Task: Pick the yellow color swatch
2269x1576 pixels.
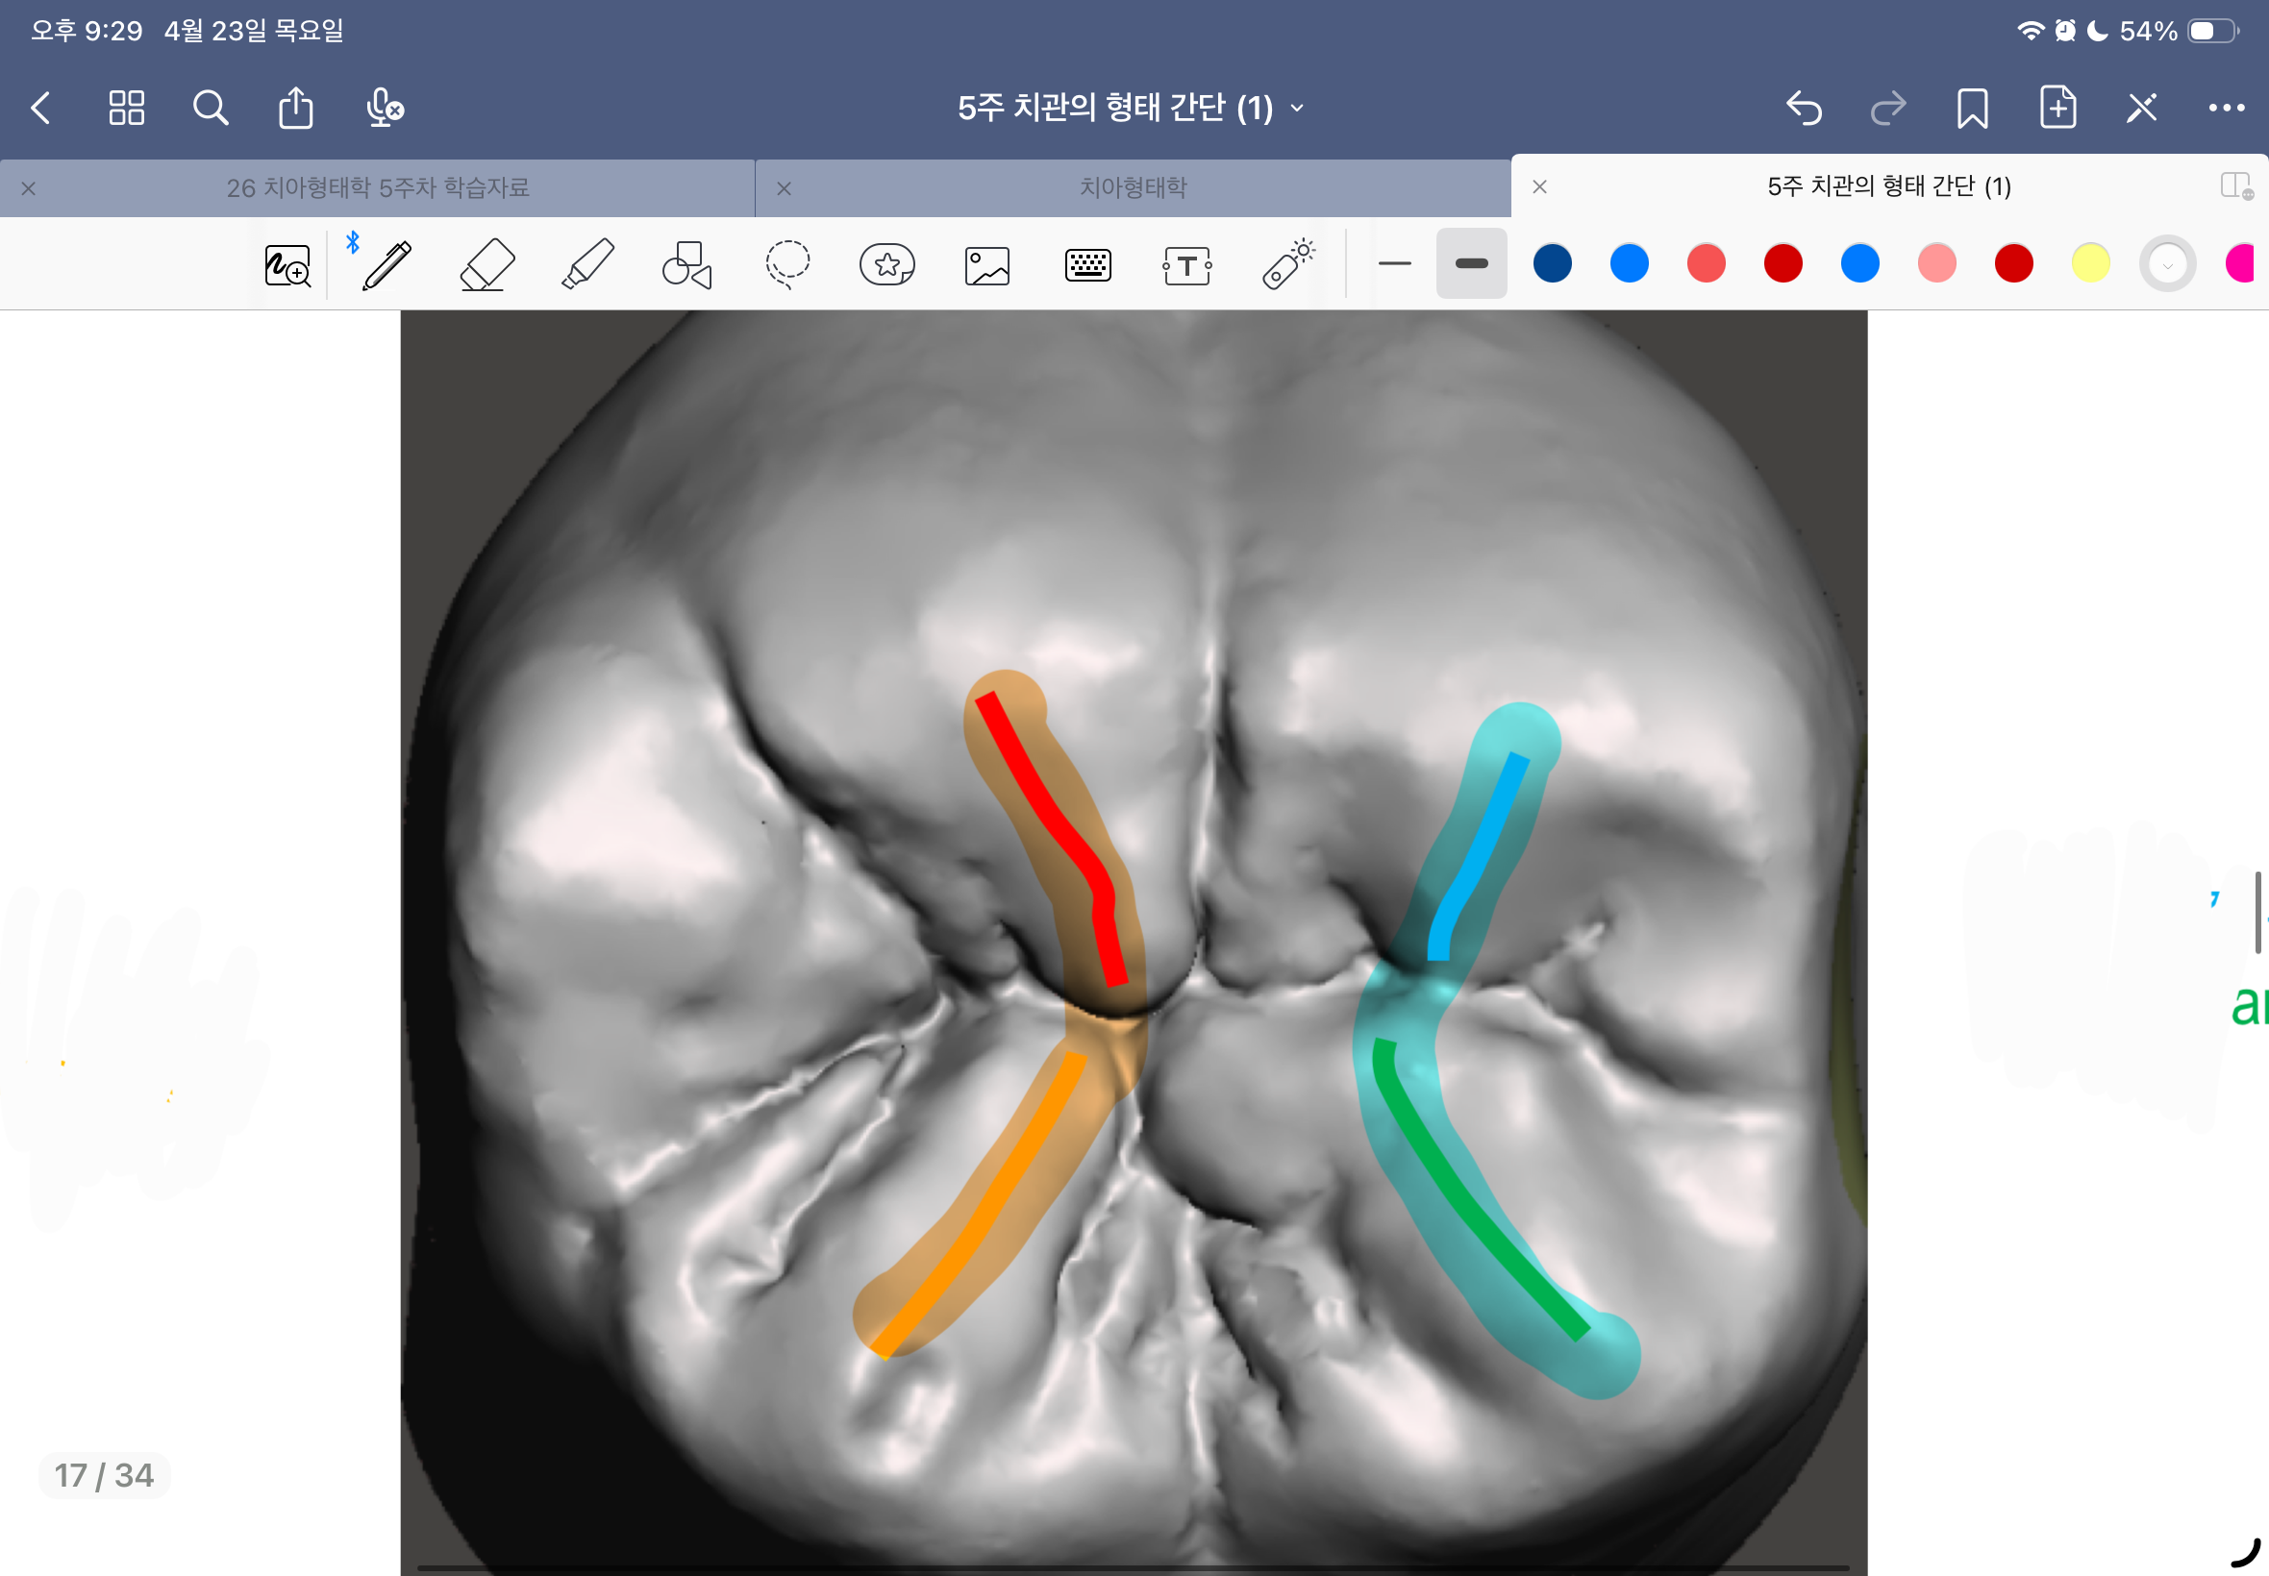Action: (2090, 263)
